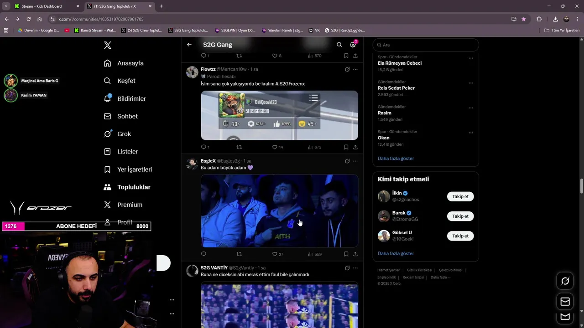Reply to EagleX's post
584x328 pixels.
click(x=203, y=254)
